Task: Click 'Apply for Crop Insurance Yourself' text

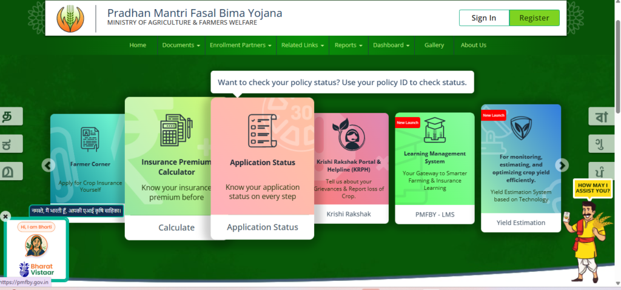Action: click(x=90, y=186)
